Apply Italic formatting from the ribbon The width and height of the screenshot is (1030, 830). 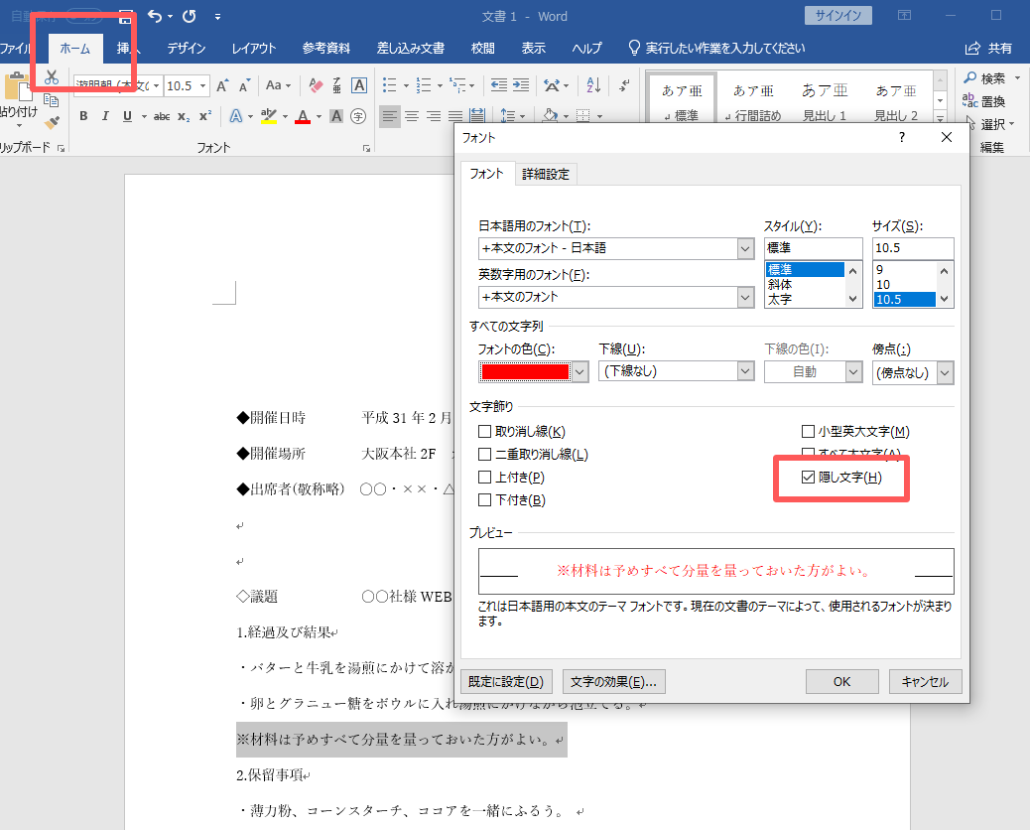(105, 116)
